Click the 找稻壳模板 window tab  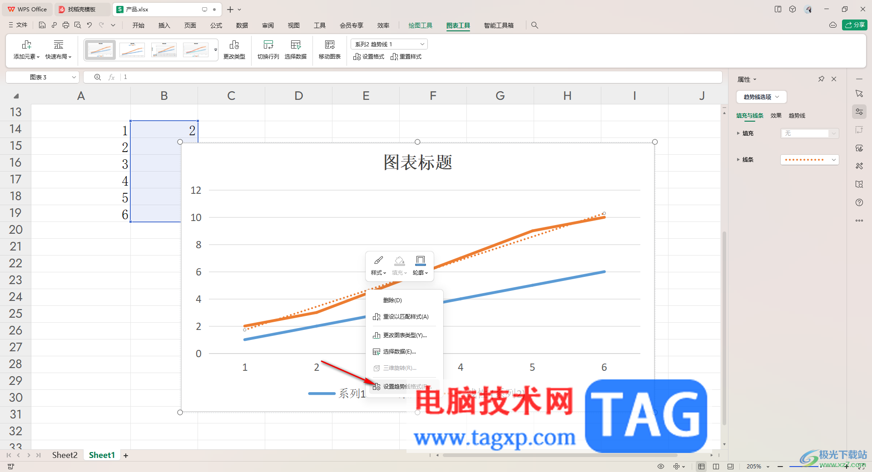(82, 9)
